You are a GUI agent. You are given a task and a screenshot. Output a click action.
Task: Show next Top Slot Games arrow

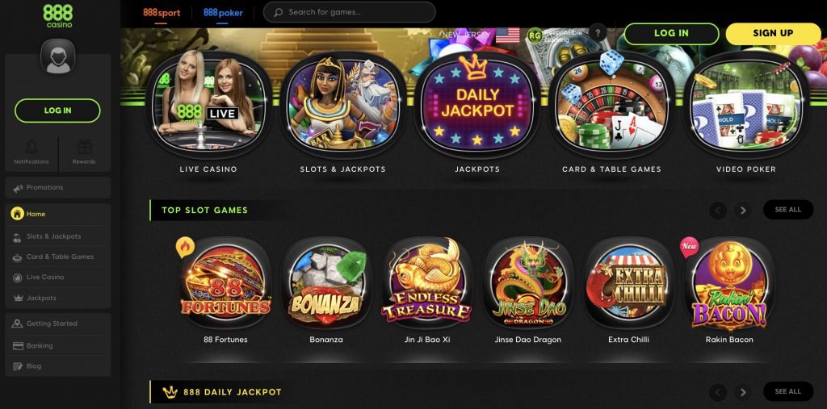point(743,211)
